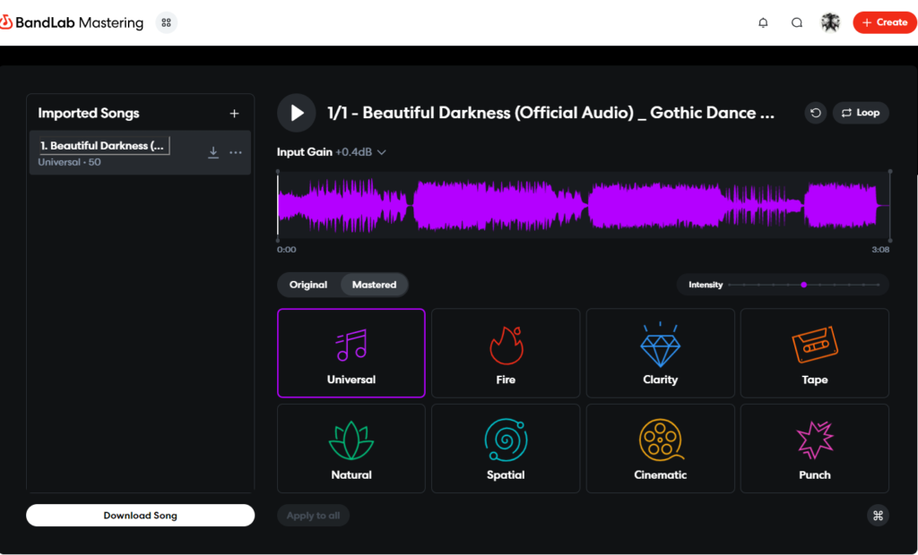Switch to the Original version
918x555 pixels.
308,285
